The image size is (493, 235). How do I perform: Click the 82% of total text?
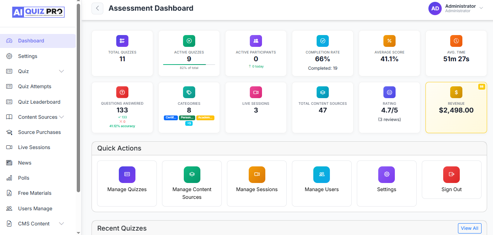click(189, 68)
